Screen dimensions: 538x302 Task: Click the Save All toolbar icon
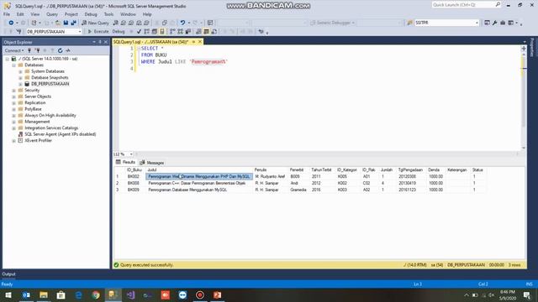point(73,23)
